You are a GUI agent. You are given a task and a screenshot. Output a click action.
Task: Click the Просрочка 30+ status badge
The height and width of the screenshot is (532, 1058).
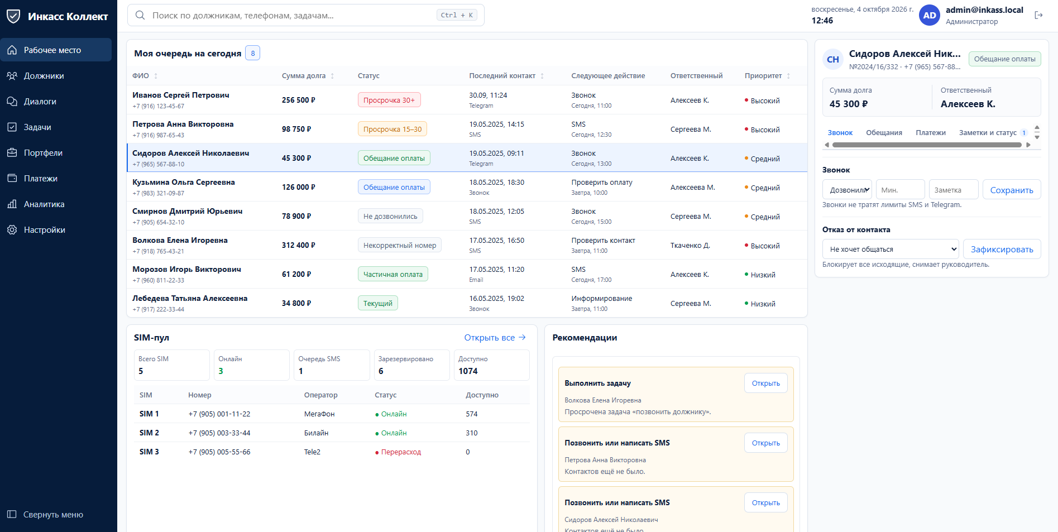click(389, 100)
